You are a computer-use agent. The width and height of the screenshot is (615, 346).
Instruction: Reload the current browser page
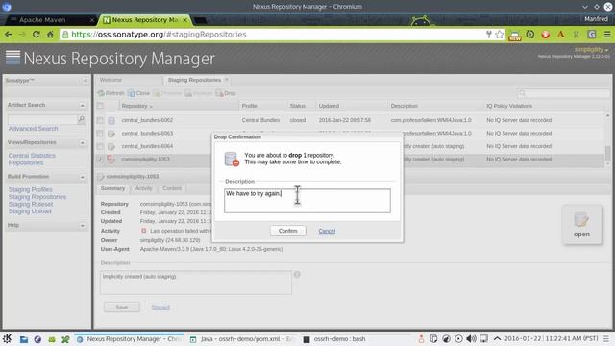(36, 35)
